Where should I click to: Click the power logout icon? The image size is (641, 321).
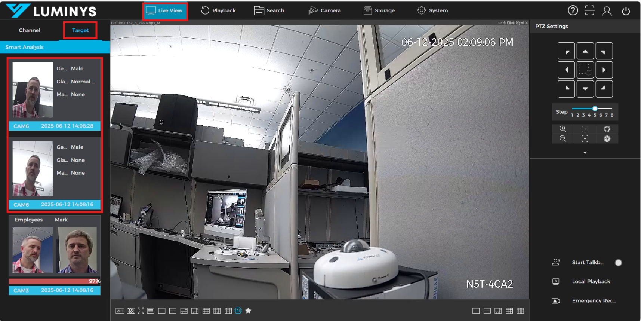(626, 11)
